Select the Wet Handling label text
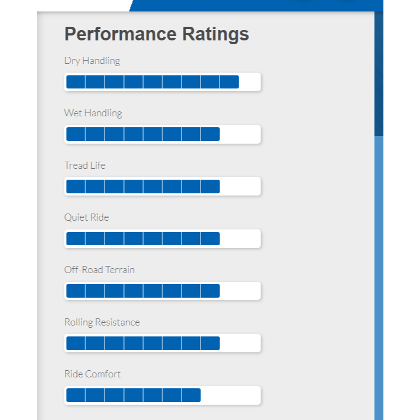 (x=93, y=113)
